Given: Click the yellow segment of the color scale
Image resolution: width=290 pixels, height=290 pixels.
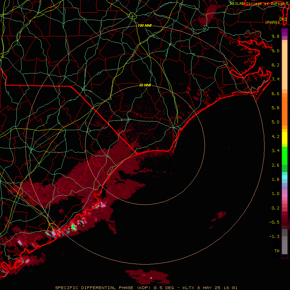Looking at the screenshot, I should point(285,138).
